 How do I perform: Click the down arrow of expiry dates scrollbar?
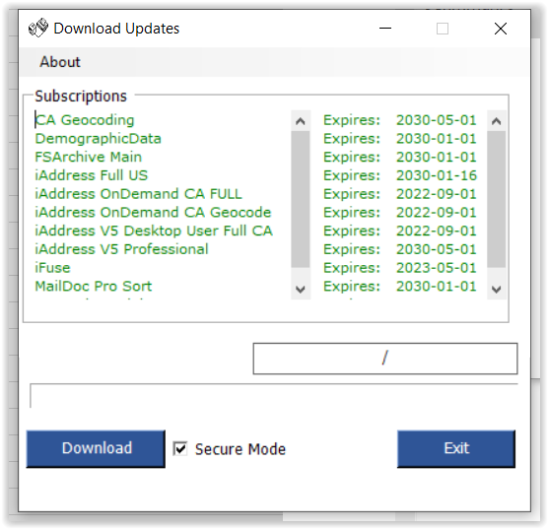point(497,290)
